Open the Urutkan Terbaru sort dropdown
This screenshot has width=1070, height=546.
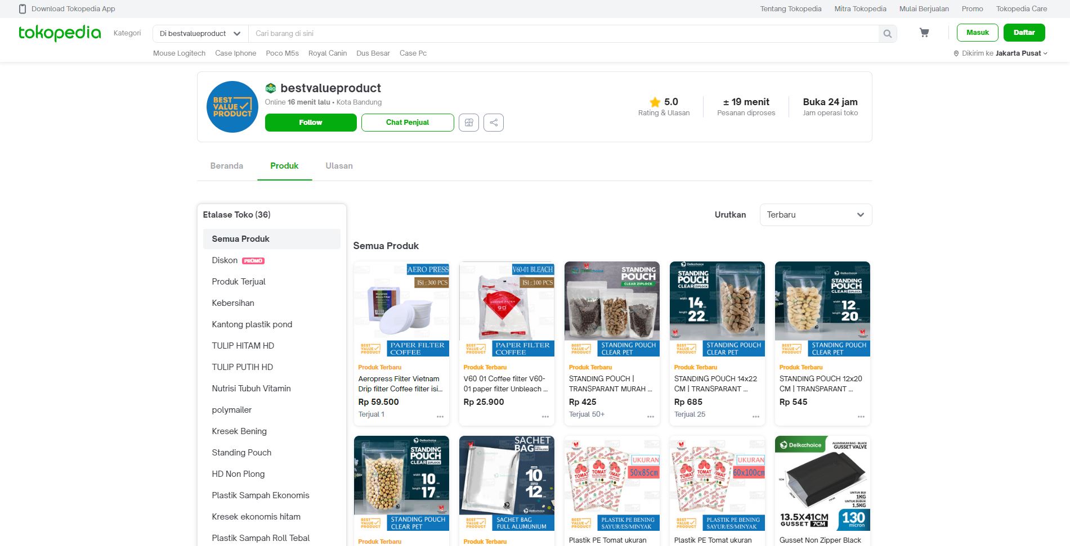tap(816, 215)
